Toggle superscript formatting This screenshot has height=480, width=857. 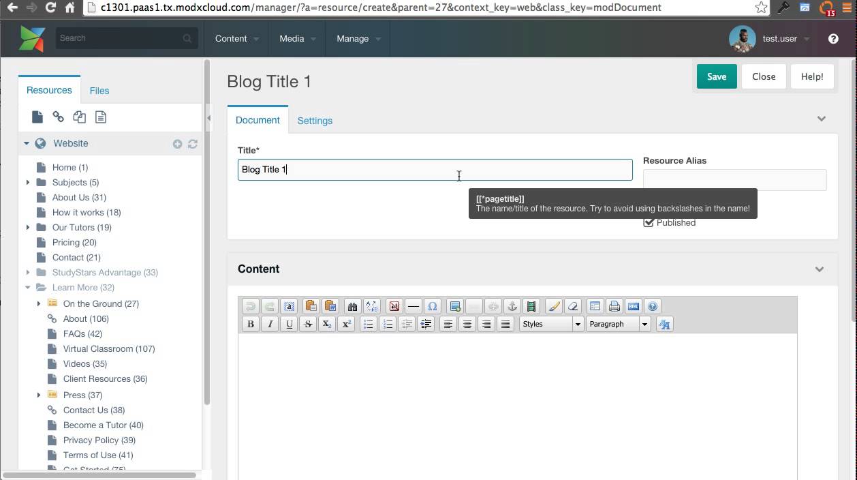pyautogui.click(x=346, y=324)
